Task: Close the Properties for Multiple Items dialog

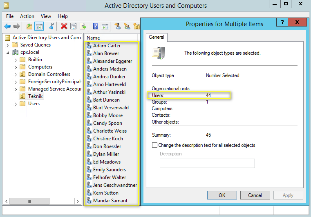Action: (x=297, y=22)
